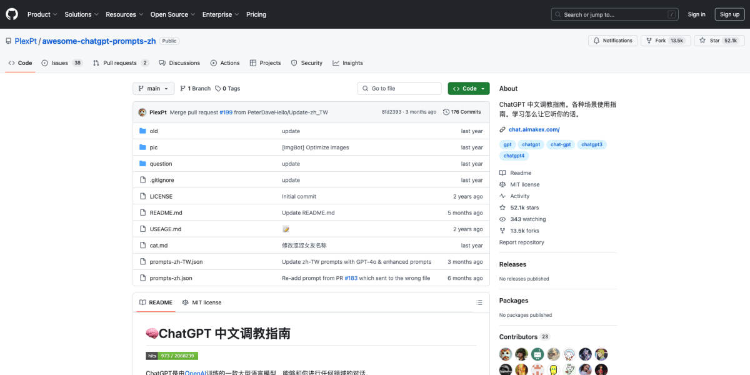The height and width of the screenshot is (375, 750).
Task: Fork the repository
Action: 666,40
